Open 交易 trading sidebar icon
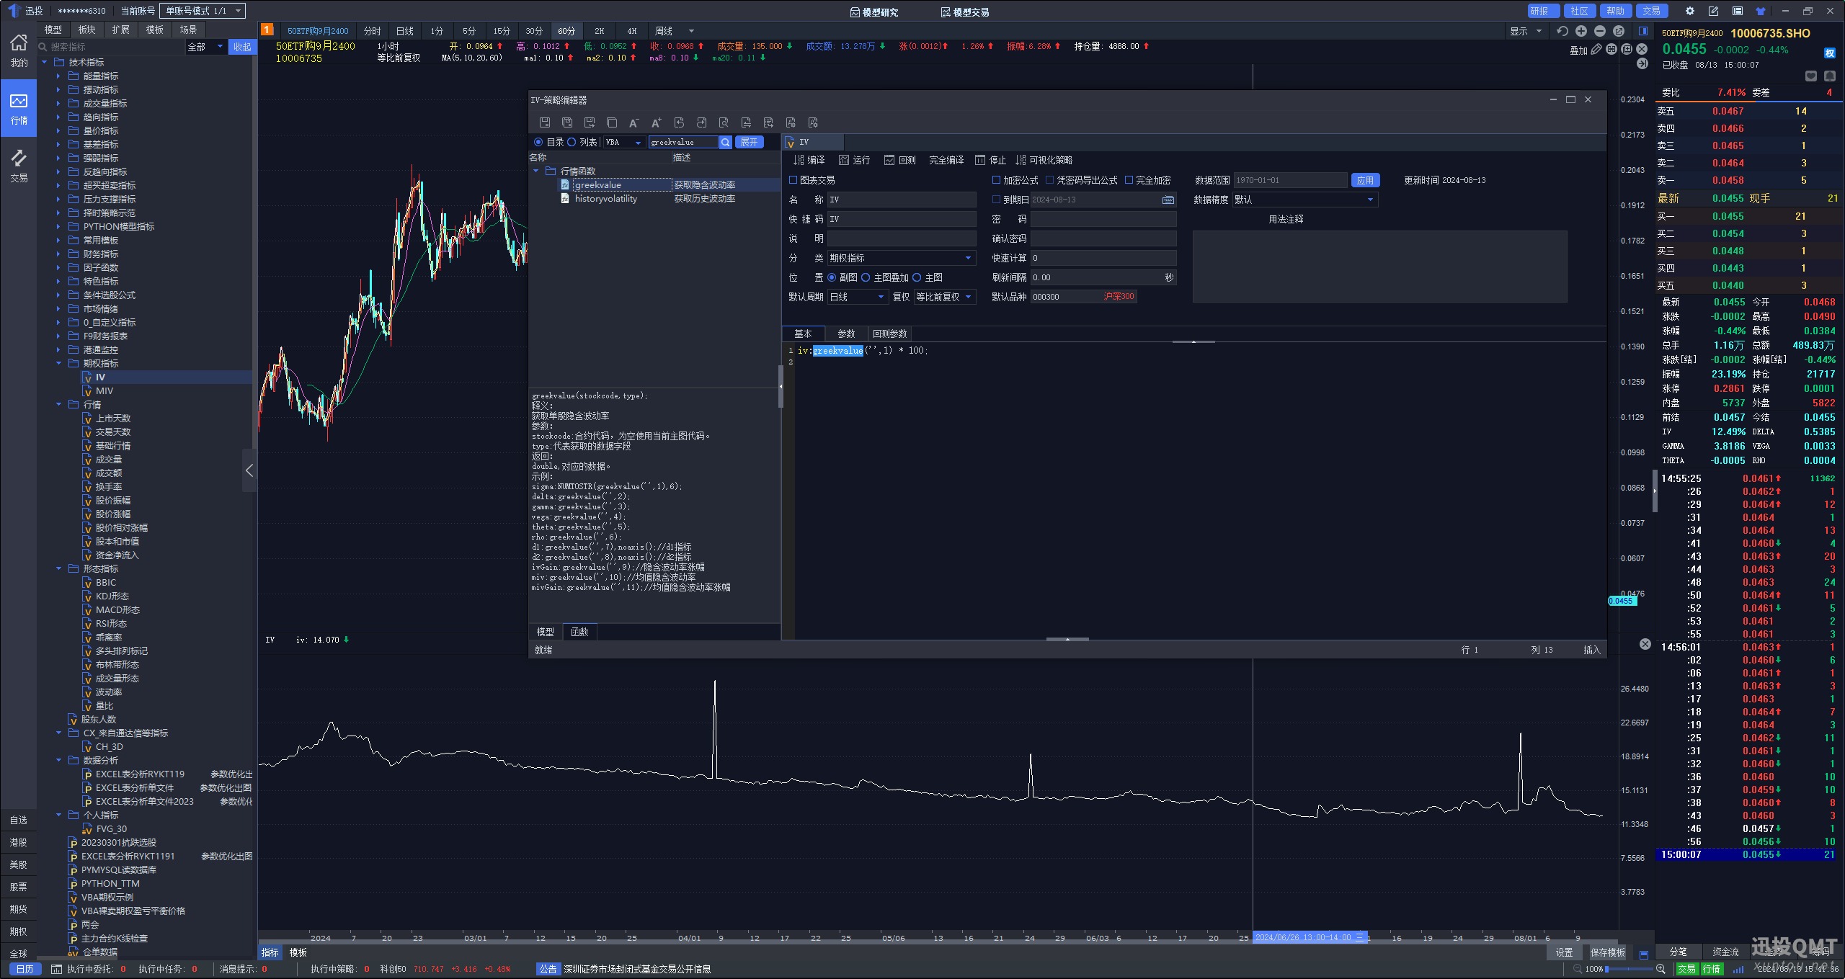 [19, 166]
